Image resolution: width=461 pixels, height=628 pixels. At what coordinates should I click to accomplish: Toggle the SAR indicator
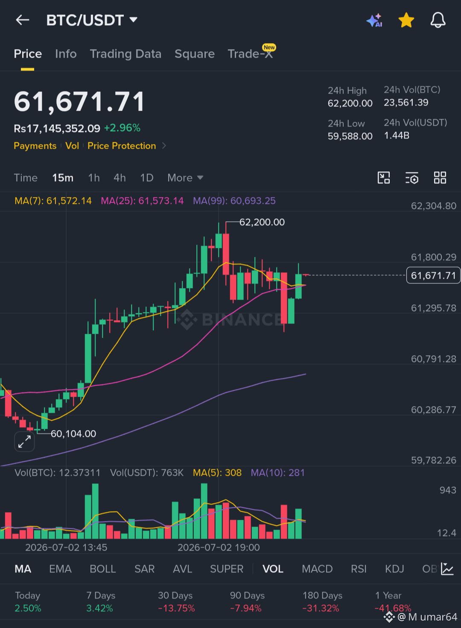(x=144, y=569)
